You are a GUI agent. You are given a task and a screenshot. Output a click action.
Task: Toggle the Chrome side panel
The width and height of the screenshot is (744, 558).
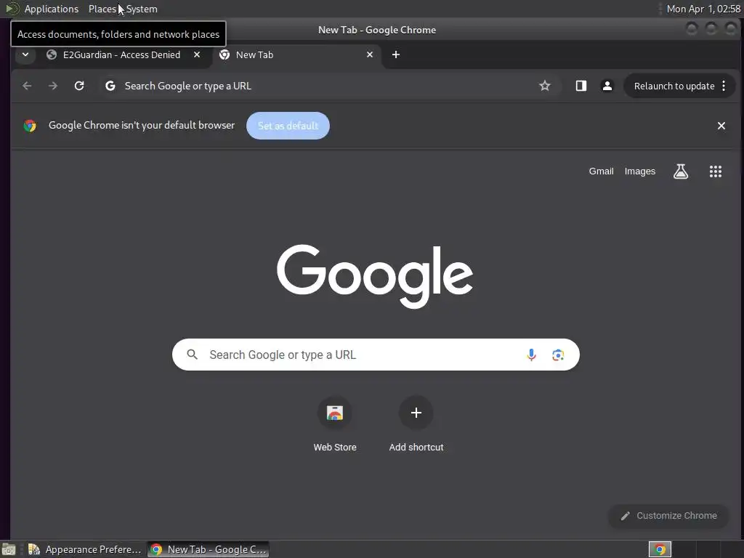(581, 86)
